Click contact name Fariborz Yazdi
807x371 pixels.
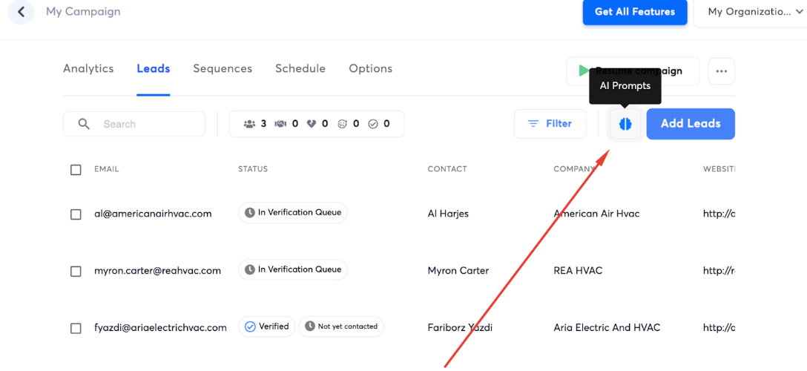460,328
